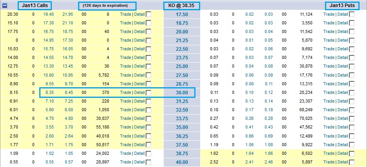Check the call checkbox for strike 35.00

pyautogui.click(x=148, y=127)
